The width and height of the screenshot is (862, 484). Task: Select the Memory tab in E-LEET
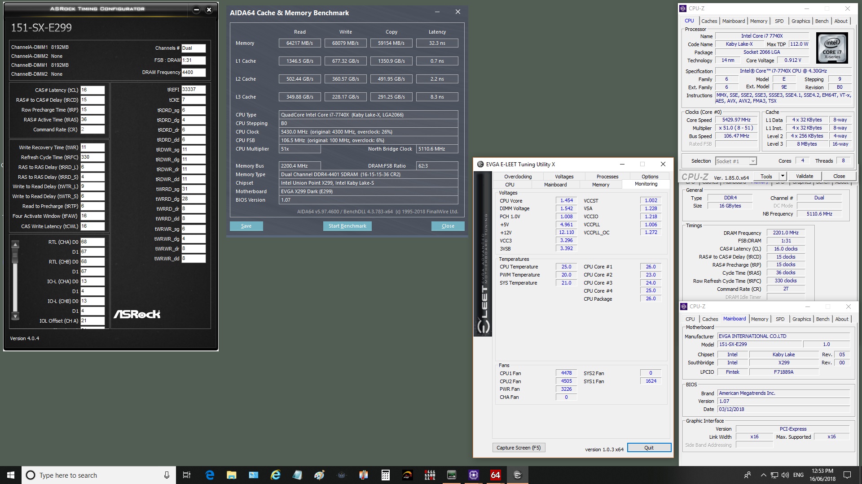click(x=601, y=185)
